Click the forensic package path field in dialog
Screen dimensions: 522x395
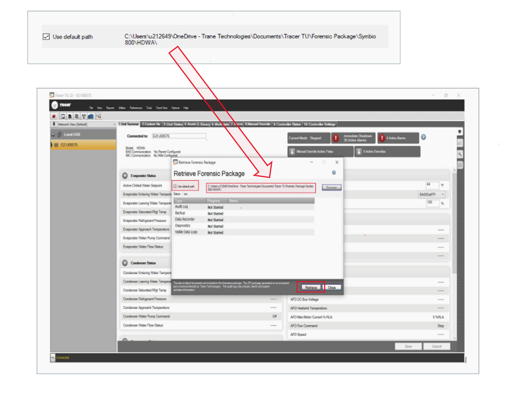(x=261, y=188)
